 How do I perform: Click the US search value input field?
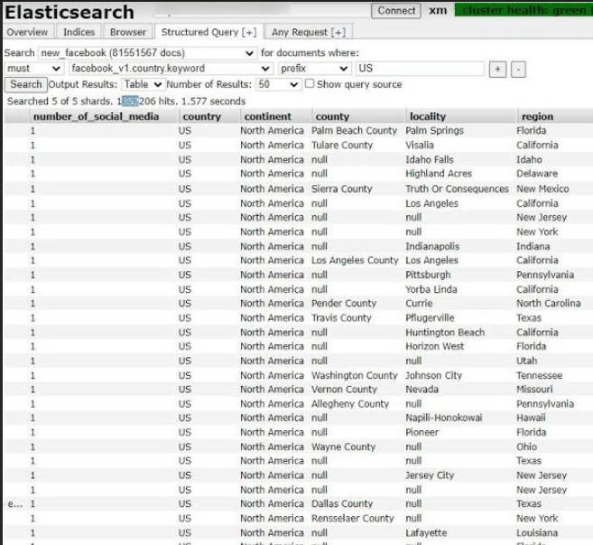pyautogui.click(x=421, y=69)
